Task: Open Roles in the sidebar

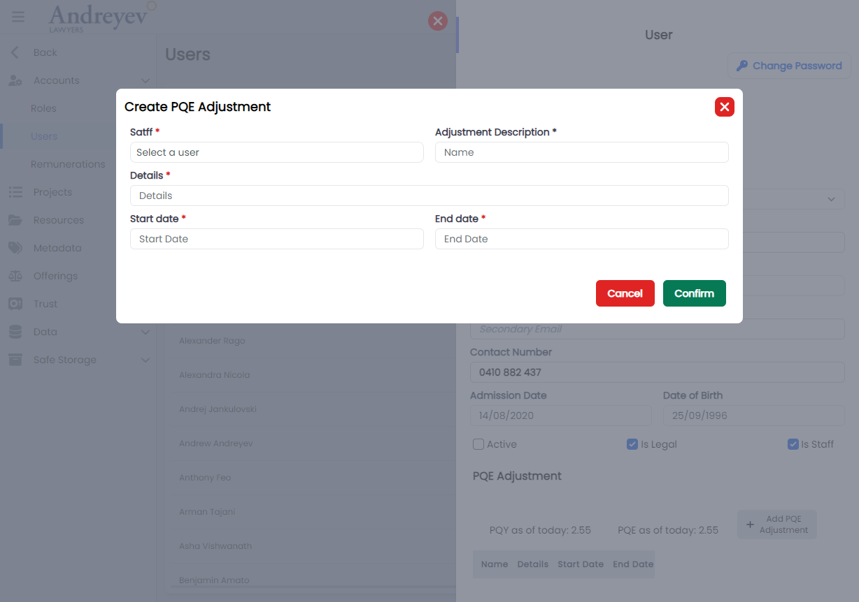Action: pos(43,108)
